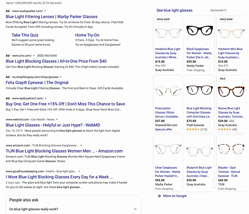Open the WebMD result dropdown arrow

point(57,119)
